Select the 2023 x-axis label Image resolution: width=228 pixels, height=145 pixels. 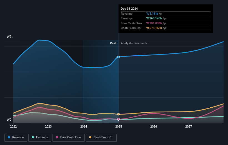click(48, 126)
